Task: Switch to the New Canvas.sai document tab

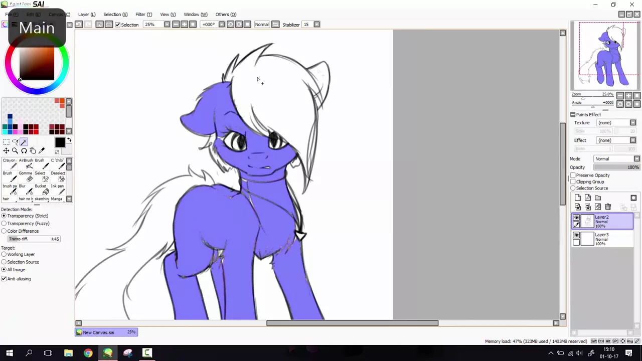Action: point(106,332)
